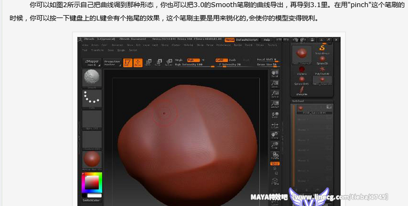
Task: Adjust the Z Intensity slider
Action: tap(236, 65)
